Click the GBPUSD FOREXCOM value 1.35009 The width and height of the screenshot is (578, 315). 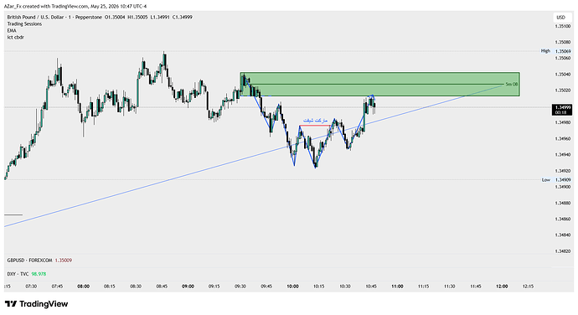click(x=64, y=261)
